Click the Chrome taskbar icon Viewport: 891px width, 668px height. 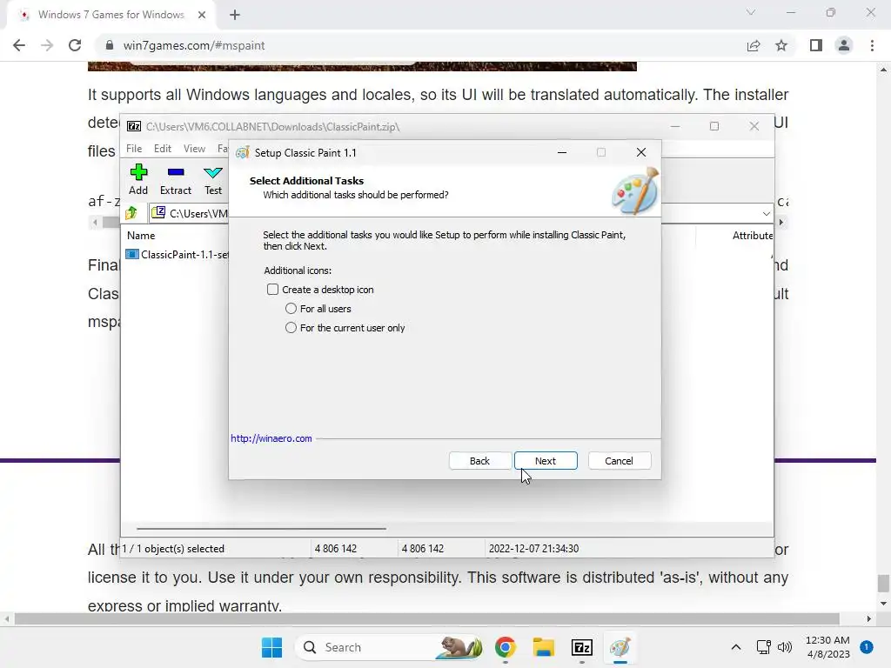tap(506, 647)
